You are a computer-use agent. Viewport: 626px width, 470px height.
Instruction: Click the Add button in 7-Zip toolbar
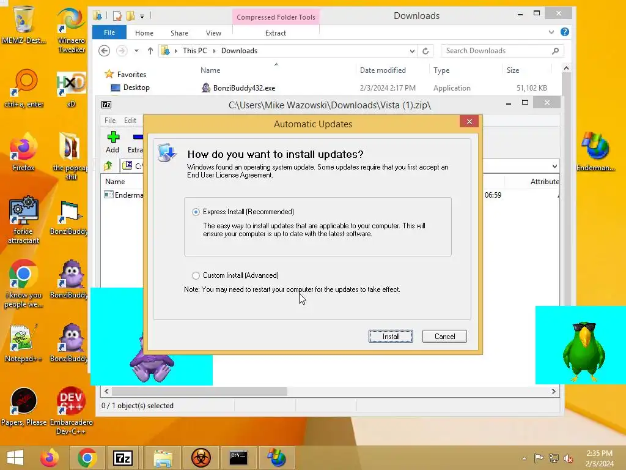tap(112, 142)
